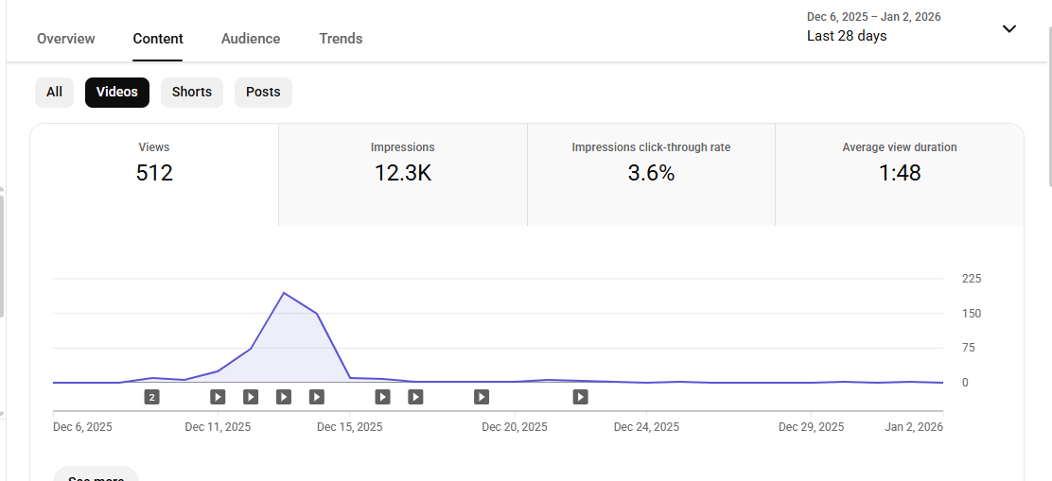Go to the Trends tab
This screenshot has width=1052, height=481.
tap(341, 39)
